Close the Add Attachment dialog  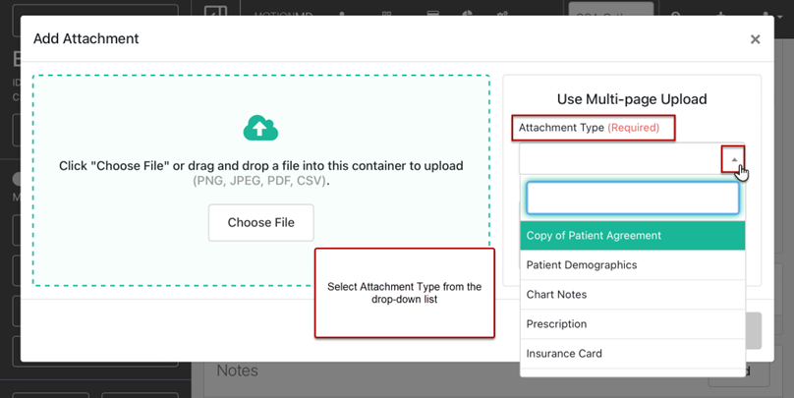tap(755, 39)
